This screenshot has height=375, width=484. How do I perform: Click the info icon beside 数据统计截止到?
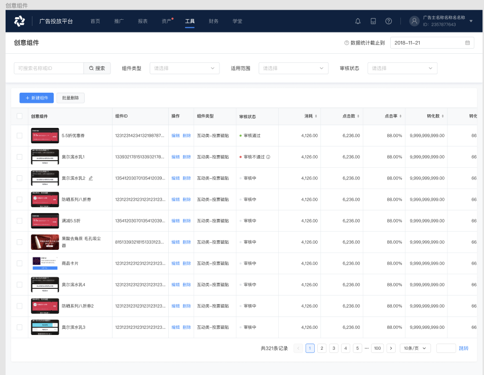[x=346, y=43]
